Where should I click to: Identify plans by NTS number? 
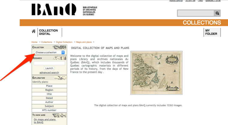pyautogui.click(x=49, y=110)
